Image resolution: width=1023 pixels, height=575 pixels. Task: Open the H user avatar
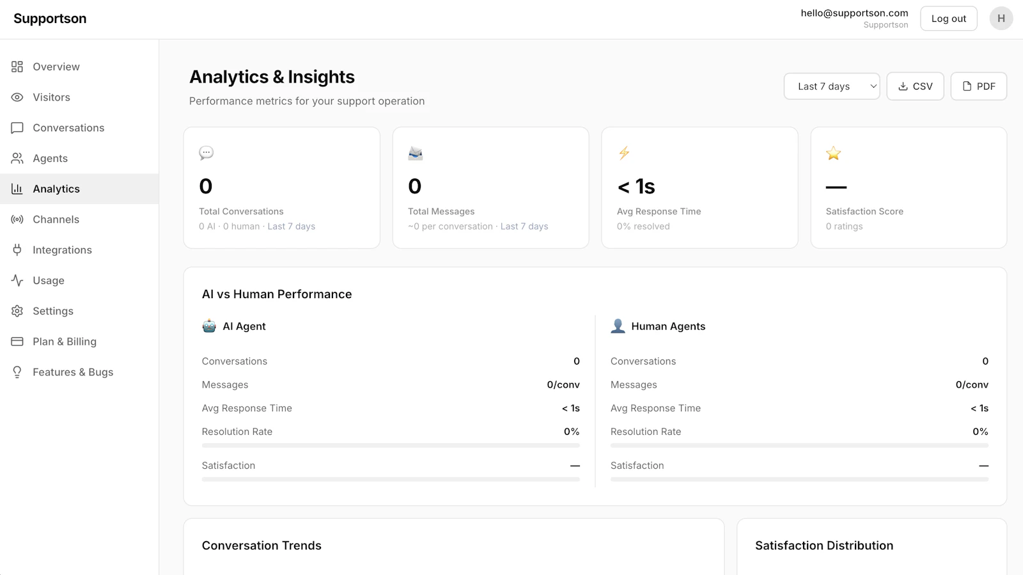[1001, 19]
